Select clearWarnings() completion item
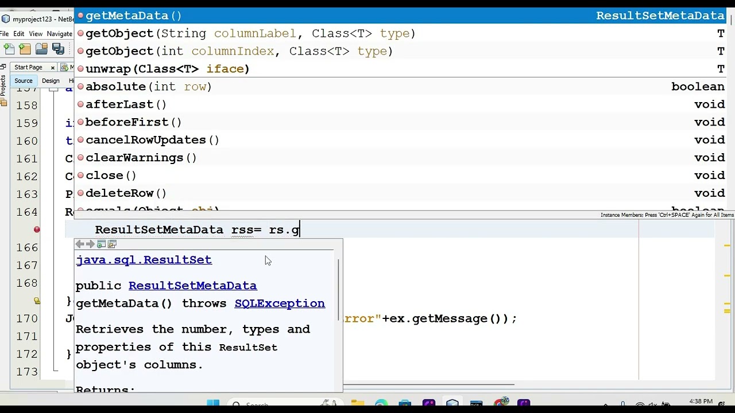The image size is (735, 413). coord(401,158)
